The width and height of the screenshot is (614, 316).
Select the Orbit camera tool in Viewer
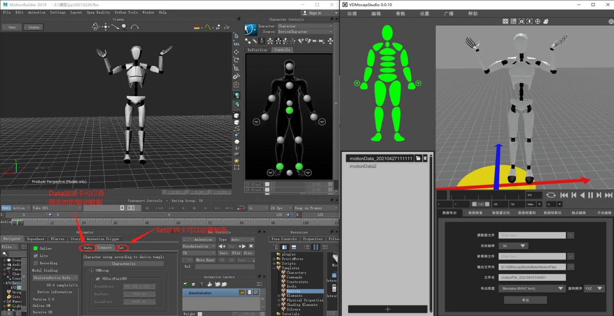[x=96, y=27]
